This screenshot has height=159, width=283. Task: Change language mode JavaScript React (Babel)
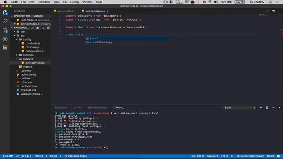click(x=250, y=156)
